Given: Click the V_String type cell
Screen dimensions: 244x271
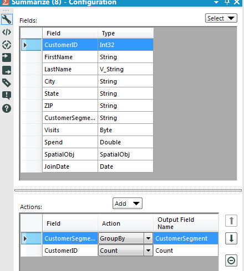Looking at the screenshot, I should [125, 69].
